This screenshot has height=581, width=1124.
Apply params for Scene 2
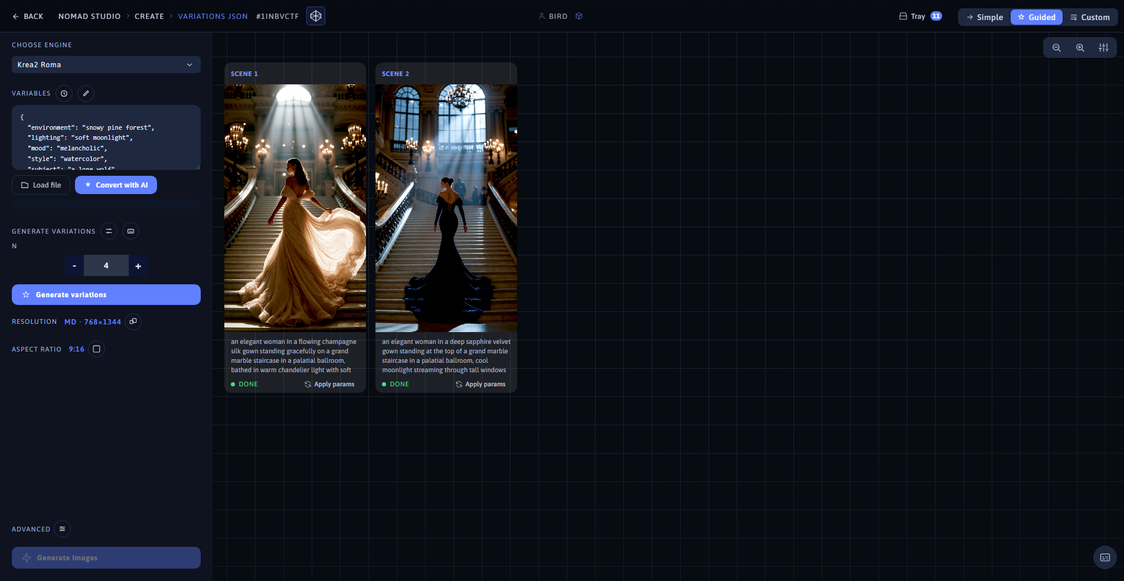481,385
